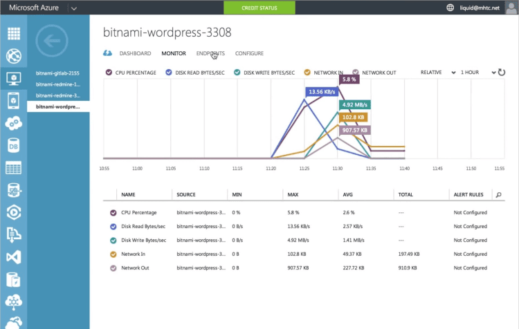The image size is (519, 329).
Task: Click the CREDIT STATUS button
Action: [x=259, y=8]
